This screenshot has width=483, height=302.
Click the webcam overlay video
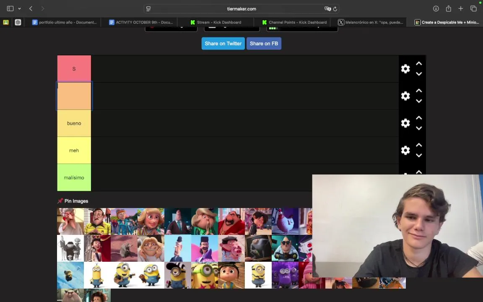pos(397,226)
